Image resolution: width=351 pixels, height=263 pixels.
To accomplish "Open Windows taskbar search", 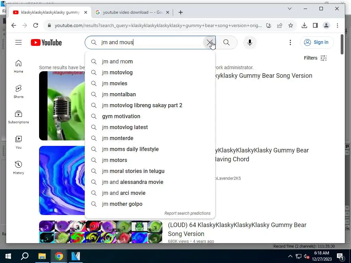I will click(25, 256).
